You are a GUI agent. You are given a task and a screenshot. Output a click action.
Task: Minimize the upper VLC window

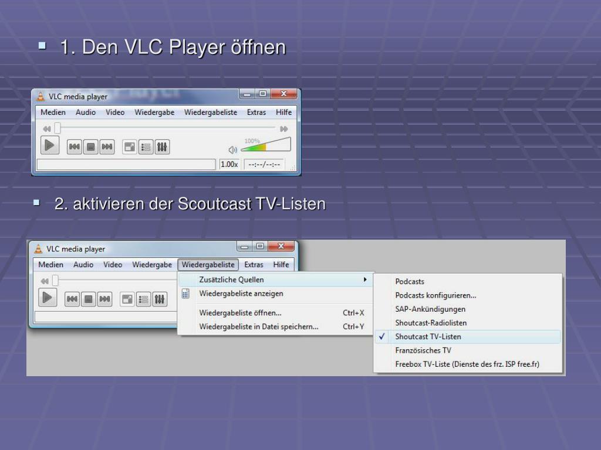[x=247, y=94]
